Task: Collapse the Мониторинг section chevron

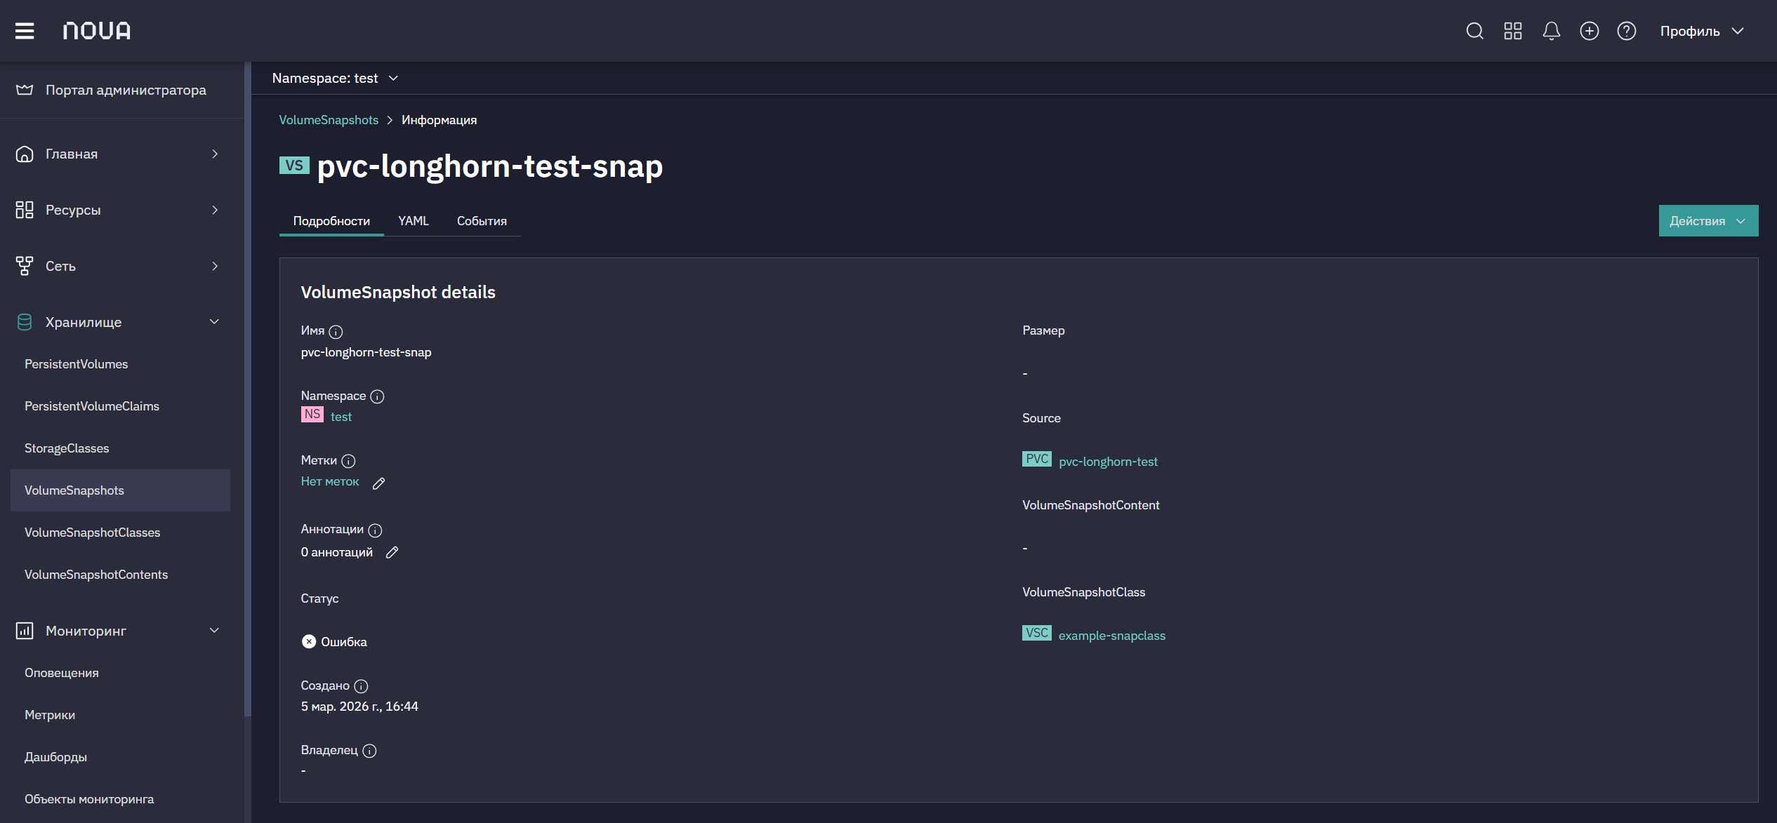Action: point(215,631)
